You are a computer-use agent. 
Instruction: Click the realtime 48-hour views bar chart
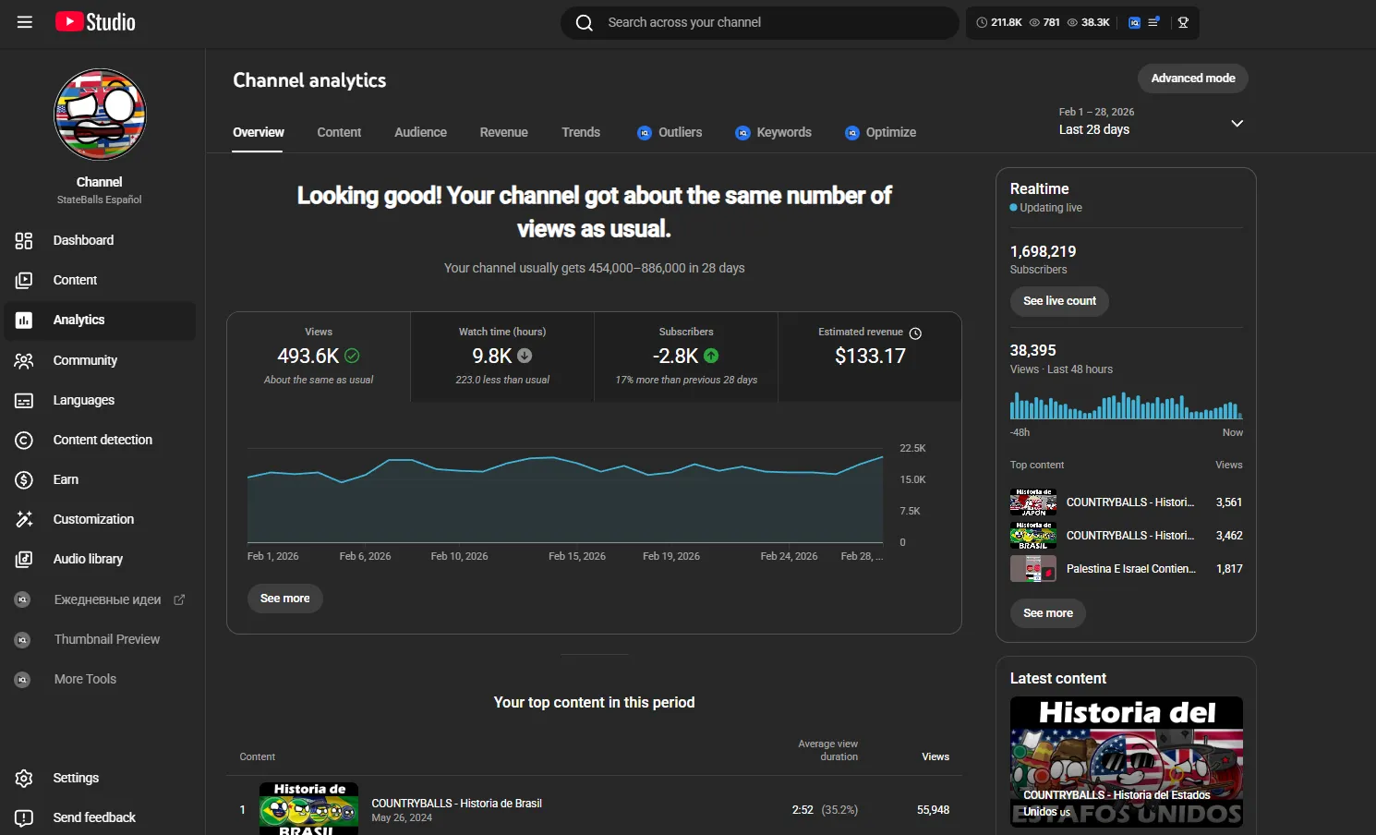point(1126,405)
